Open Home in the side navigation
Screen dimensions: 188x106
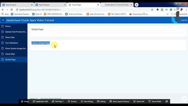14,26
